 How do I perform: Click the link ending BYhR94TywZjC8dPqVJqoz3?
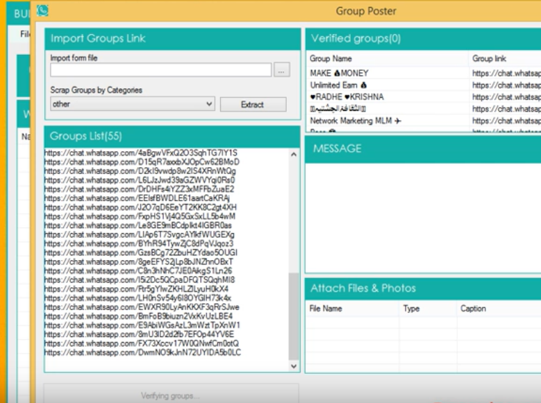pos(139,243)
